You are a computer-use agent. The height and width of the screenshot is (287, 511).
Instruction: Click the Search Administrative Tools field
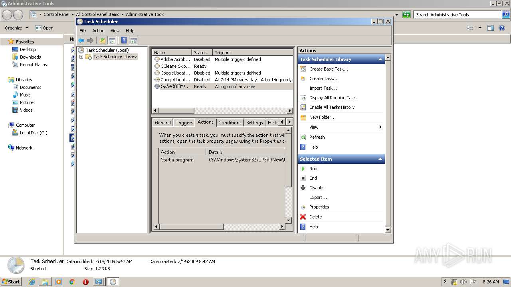(458, 15)
